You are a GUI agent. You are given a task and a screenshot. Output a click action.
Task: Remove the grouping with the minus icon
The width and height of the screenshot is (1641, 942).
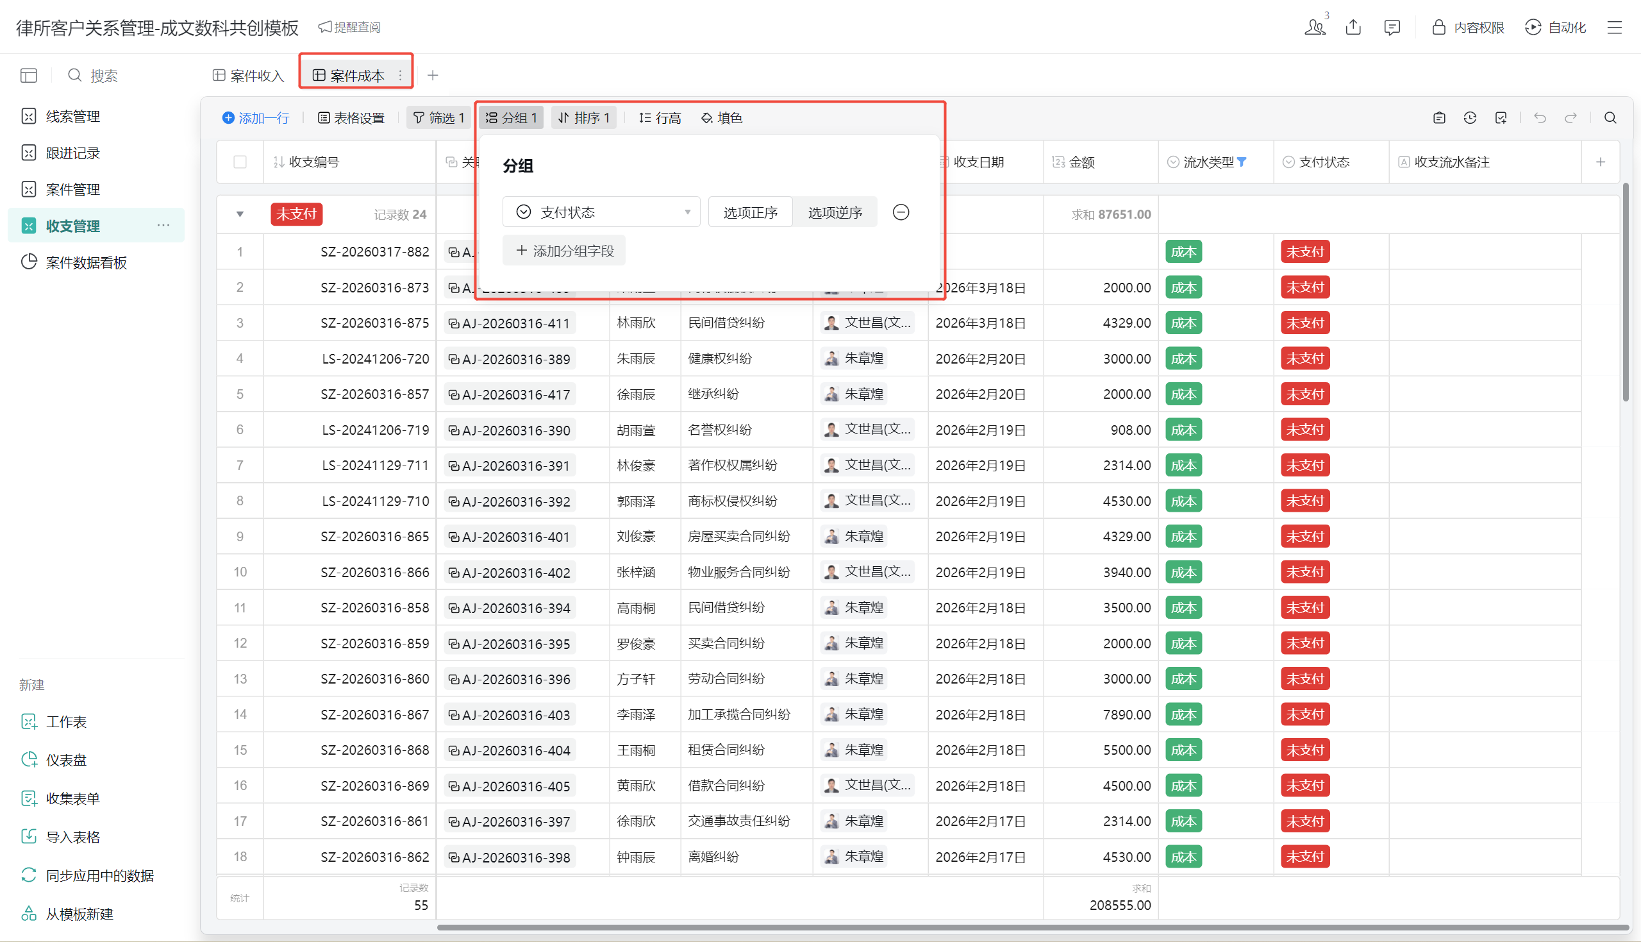click(x=901, y=212)
